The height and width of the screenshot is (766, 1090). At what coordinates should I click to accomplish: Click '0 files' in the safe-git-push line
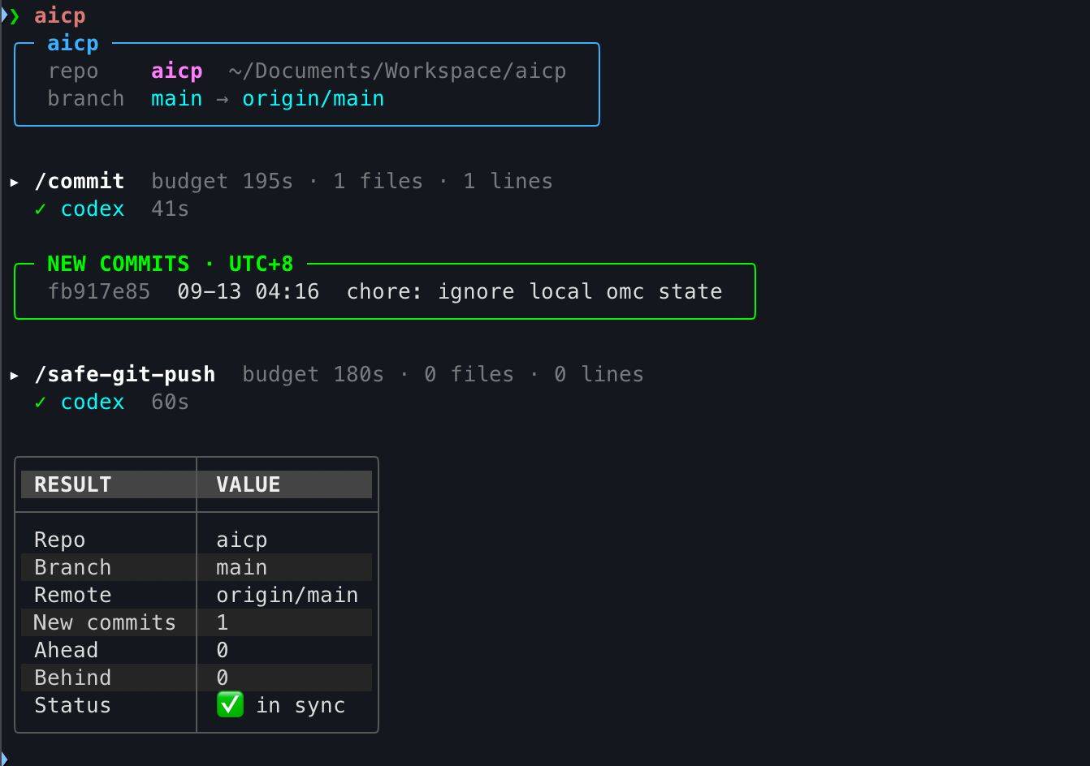pyautogui.click(x=469, y=374)
